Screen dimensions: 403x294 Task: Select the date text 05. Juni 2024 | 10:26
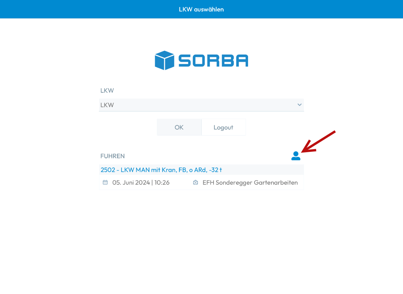click(141, 183)
